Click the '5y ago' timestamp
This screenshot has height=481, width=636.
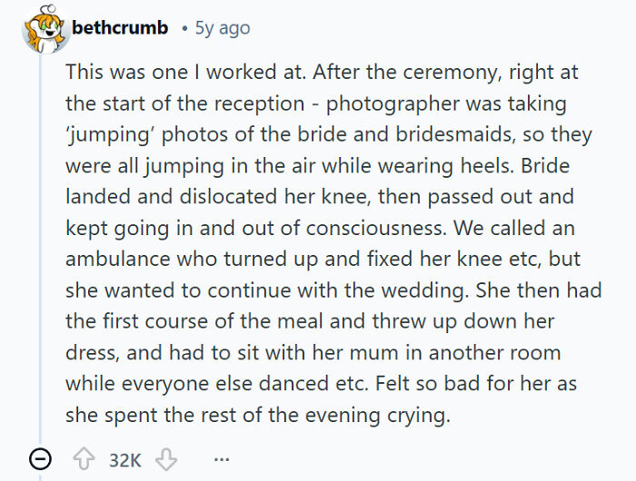(x=222, y=28)
